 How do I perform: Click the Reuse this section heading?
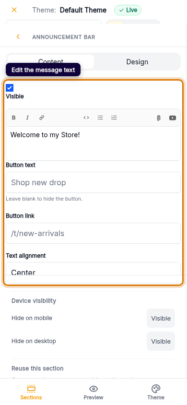coord(37,369)
